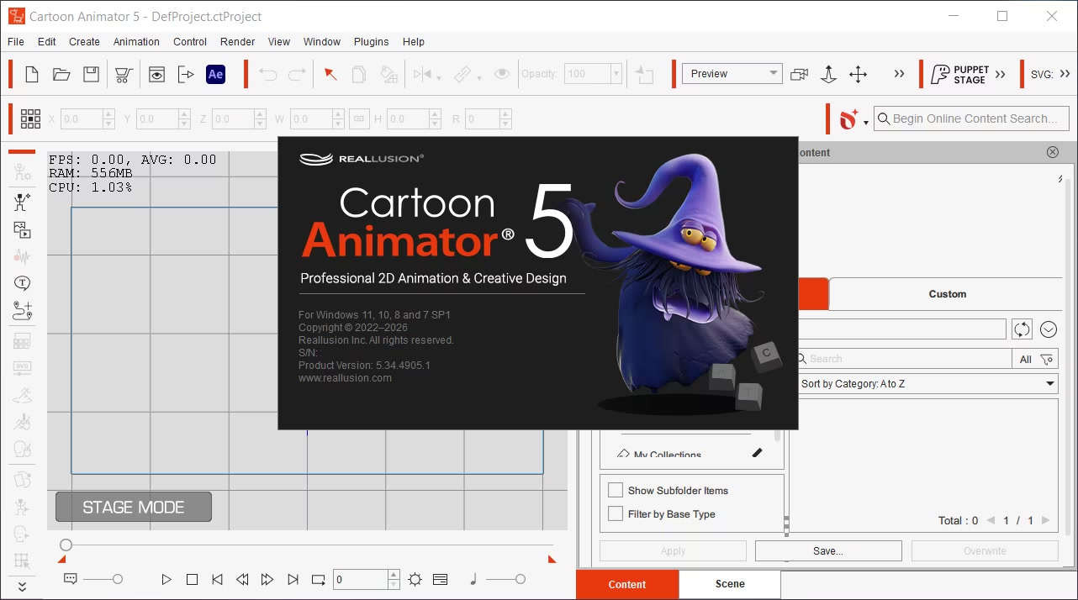Launch the After Effects export icon
The height and width of the screenshot is (600, 1078).
coord(215,74)
